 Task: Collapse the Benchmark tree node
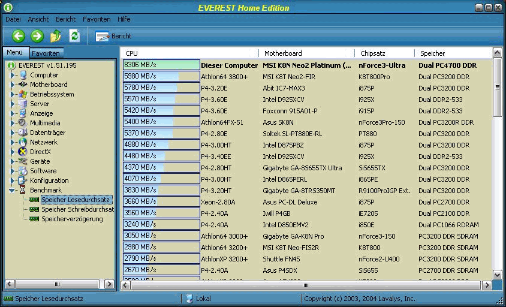click(12, 191)
